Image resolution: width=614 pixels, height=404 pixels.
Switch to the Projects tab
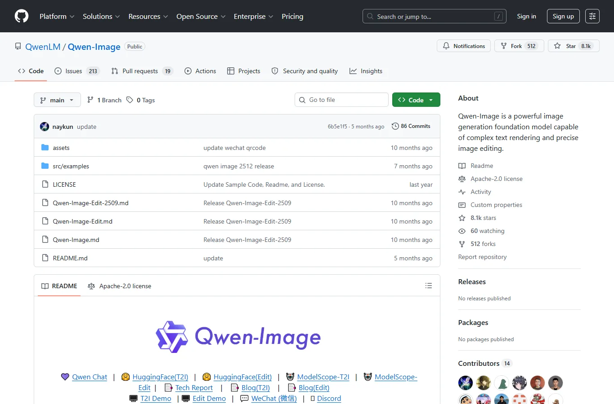[243, 71]
